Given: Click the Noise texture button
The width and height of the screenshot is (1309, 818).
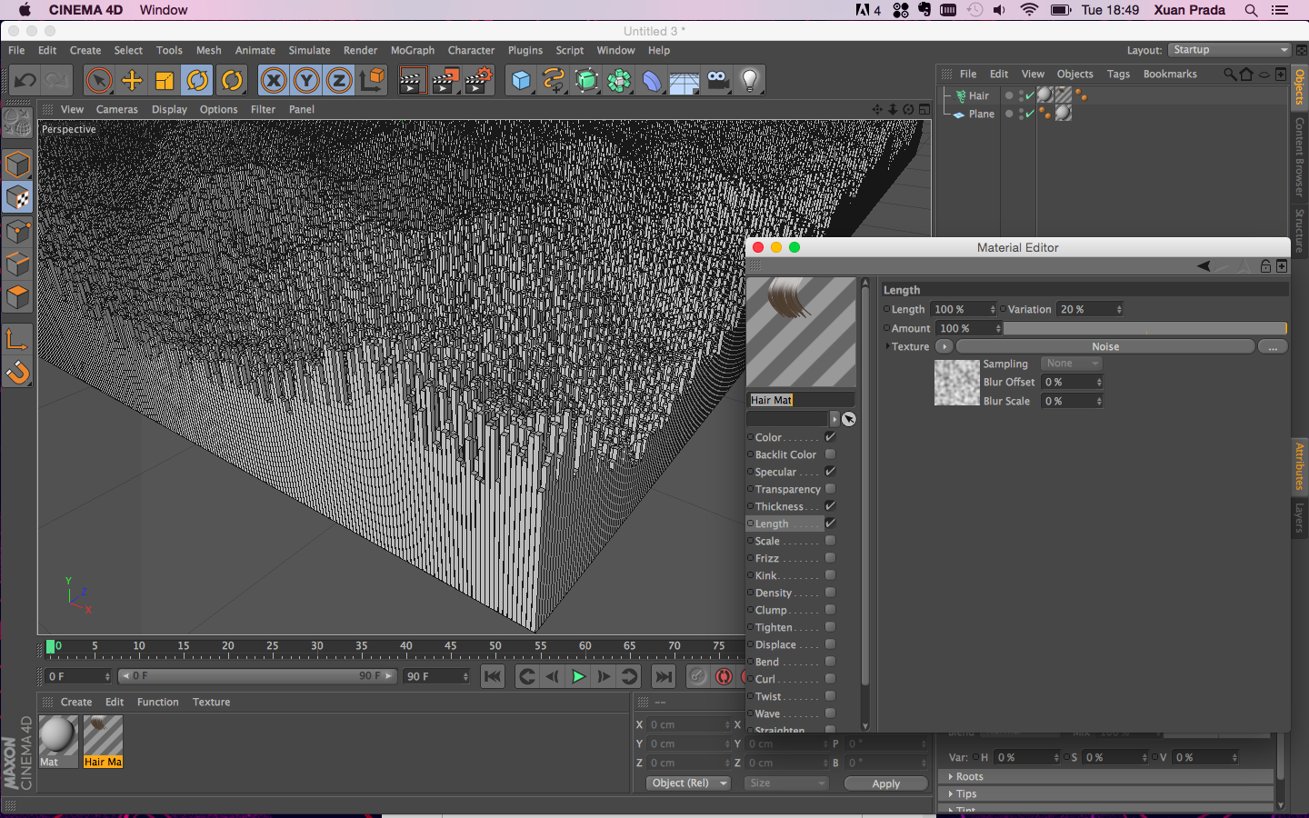Looking at the screenshot, I should click(x=1105, y=346).
